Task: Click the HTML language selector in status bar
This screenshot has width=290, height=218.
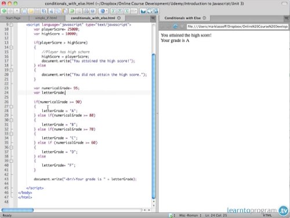Action: tap(267, 216)
